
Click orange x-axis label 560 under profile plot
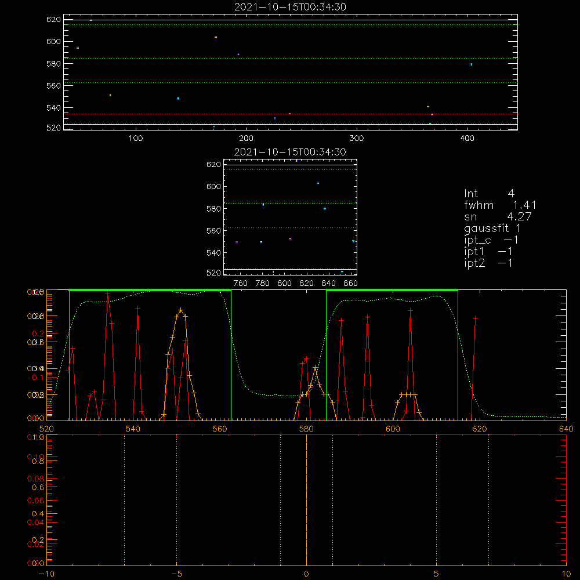220,429
